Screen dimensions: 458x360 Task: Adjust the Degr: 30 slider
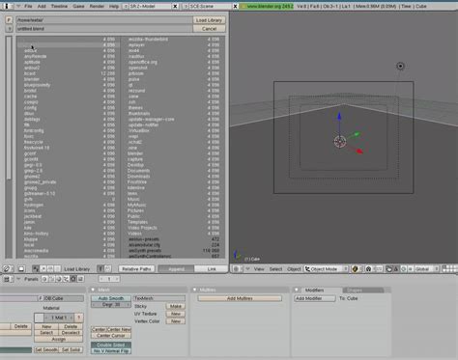111,304
